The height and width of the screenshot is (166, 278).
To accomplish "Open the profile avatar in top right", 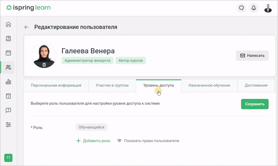I will click(268, 8).
